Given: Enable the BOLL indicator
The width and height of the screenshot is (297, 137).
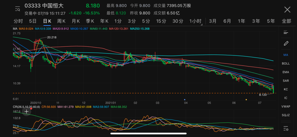Looking at the screenshot, I should click(286, 63).
